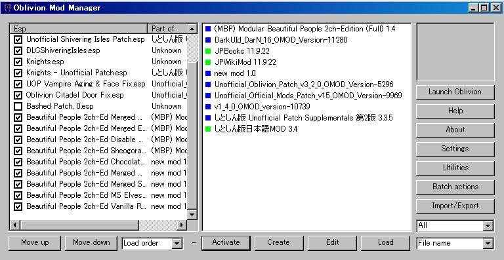Click the esp list horizontal scrollbar thumb
Image resolution: width=504 pixels, height=260 pixels.
click(x=79, y=225)
